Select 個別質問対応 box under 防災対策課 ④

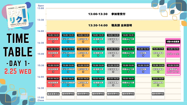[x=83, y=94]
